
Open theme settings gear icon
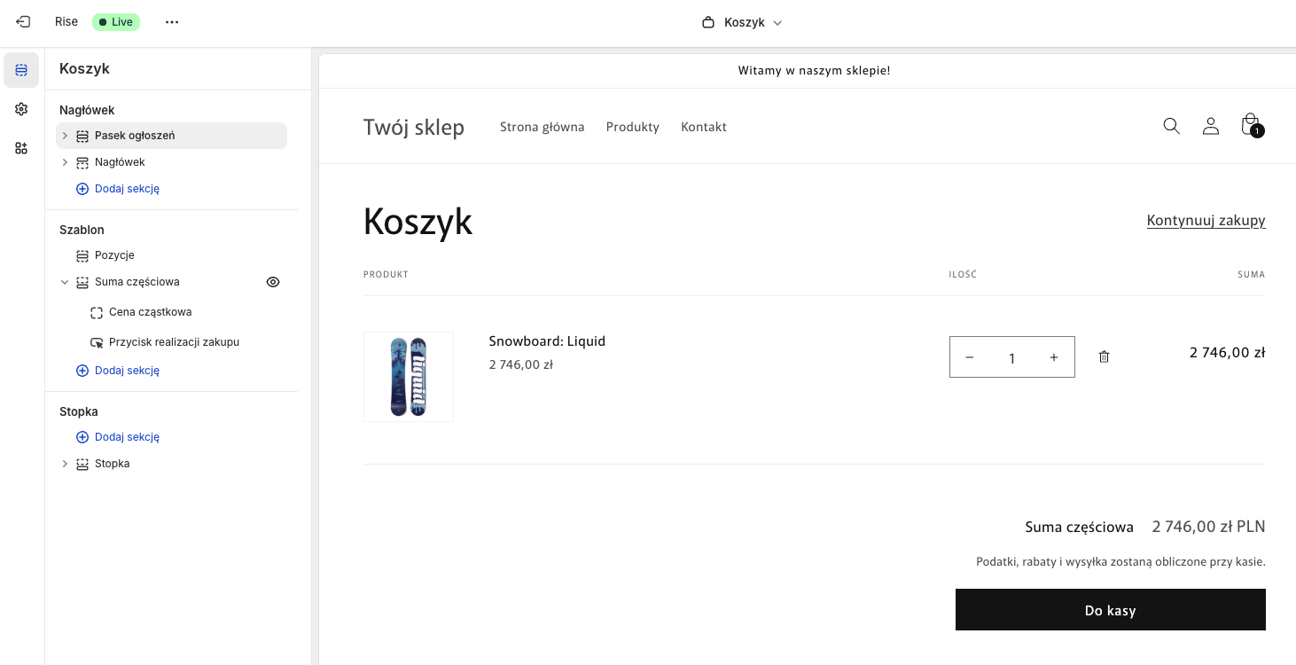pyautogui.click(x=21, y=109)
